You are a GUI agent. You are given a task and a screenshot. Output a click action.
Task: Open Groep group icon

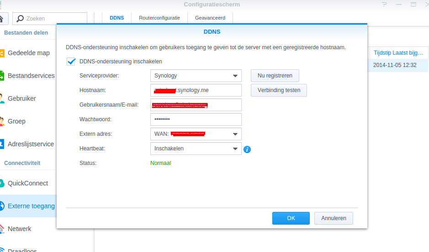[x=2, y=121]
